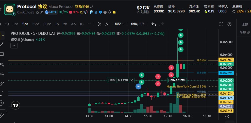Click the crown 1/1 indicator
This screenshot has width=251, height=123.
(84, 12)
